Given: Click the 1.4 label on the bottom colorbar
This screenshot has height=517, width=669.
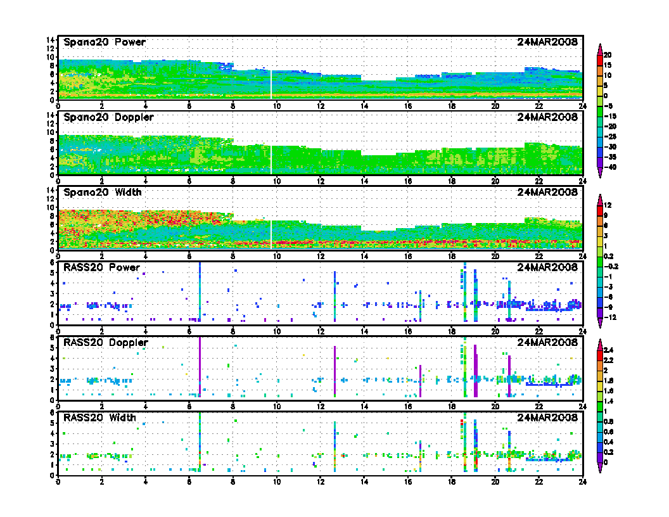Looking at the screenshot, I should [x=609, y=402].
